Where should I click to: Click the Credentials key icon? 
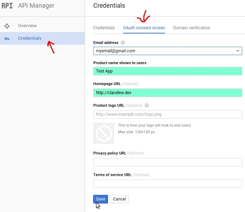click(x=7, y=38)
